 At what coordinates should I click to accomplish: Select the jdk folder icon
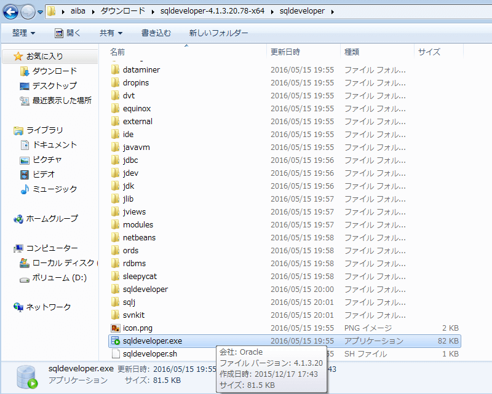(116, 186)
